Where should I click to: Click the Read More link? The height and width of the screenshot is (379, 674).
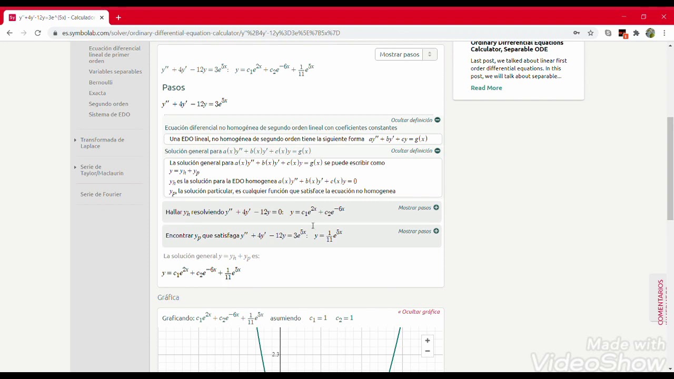tap(487, 88)
